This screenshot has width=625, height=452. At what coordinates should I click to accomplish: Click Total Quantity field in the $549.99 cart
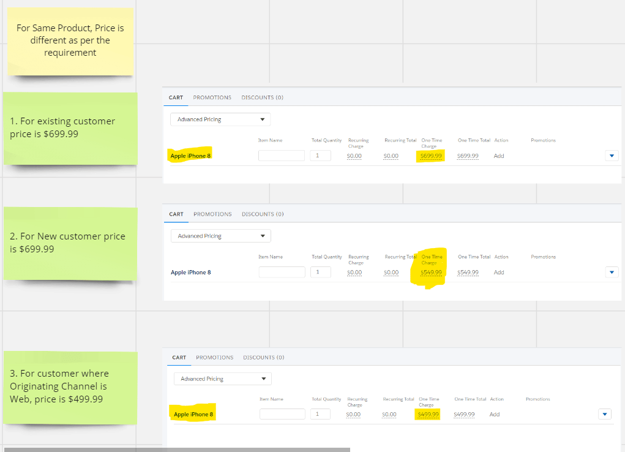[320, 273]
